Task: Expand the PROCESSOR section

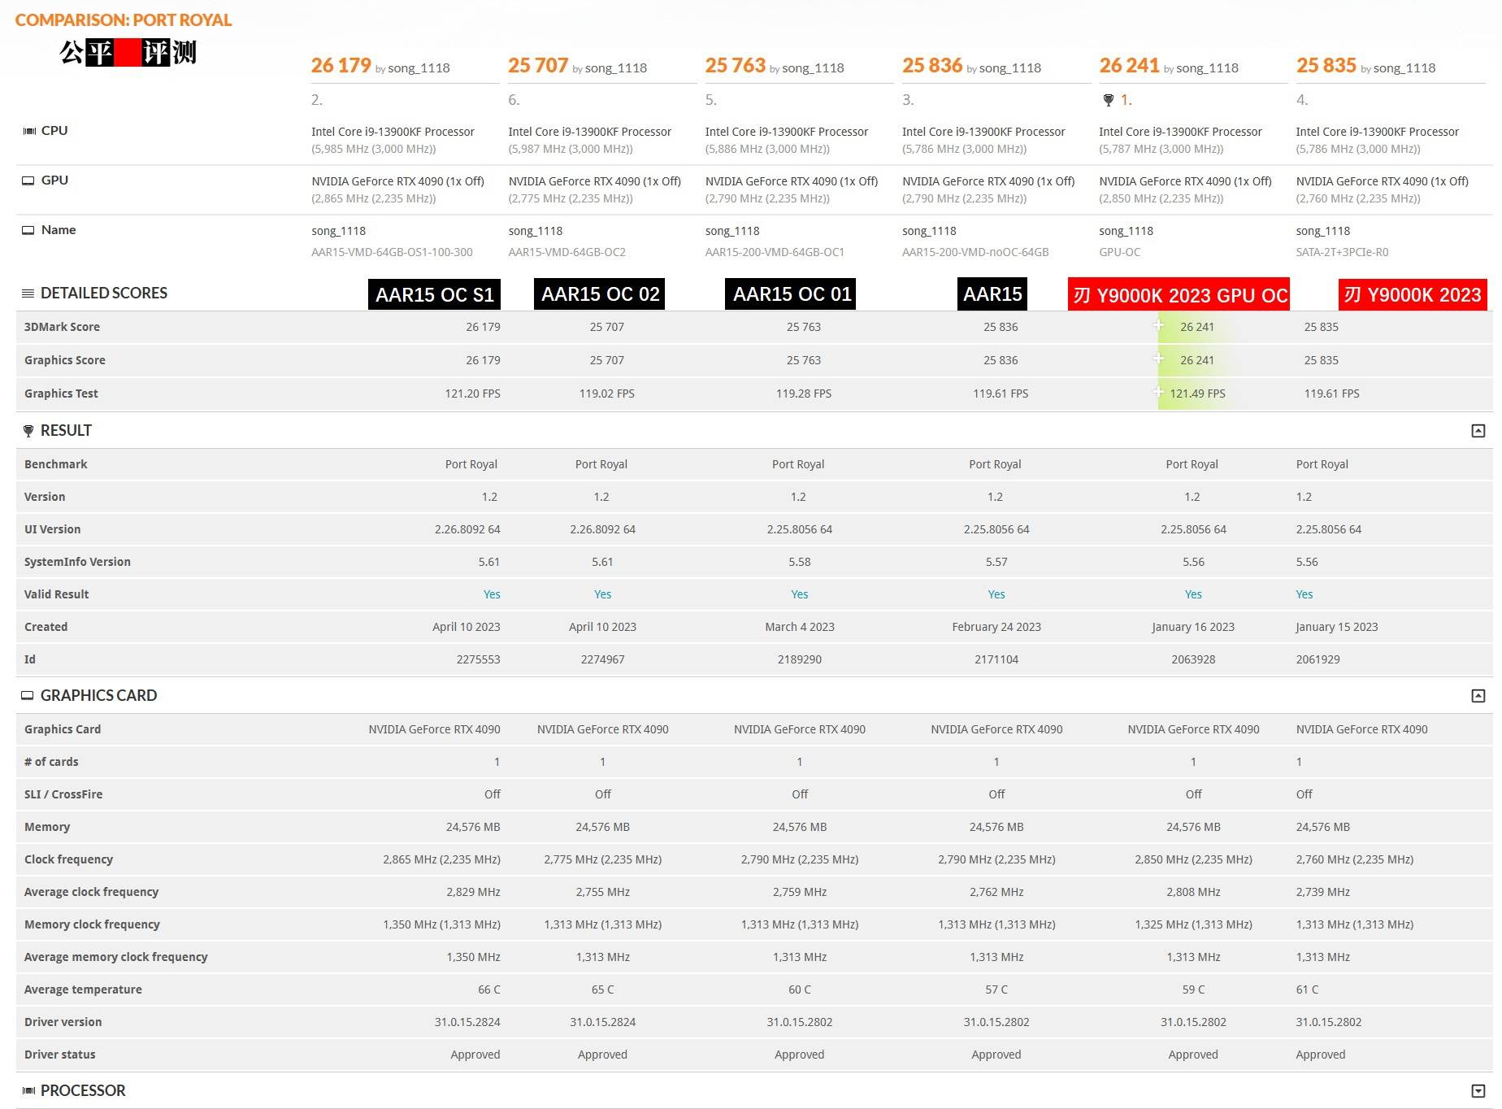Action: pyautogui.click(x=1478, y=1091)
